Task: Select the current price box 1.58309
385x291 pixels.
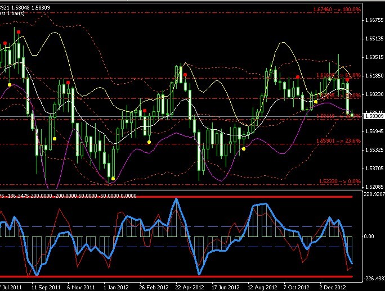Action: point(374,116)
